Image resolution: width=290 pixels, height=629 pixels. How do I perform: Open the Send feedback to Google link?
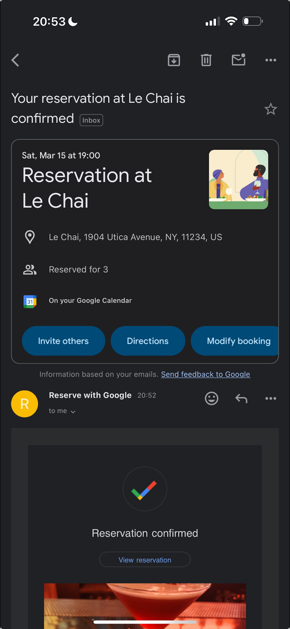point(206,374)
